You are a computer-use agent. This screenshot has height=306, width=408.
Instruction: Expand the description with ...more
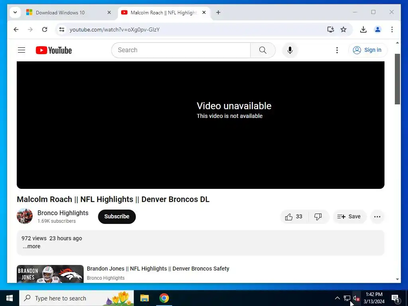(31, 246)
